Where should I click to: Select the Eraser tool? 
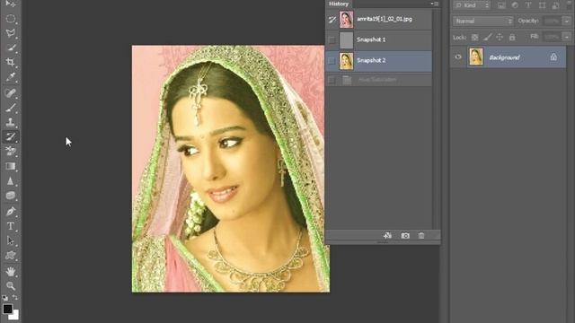(x=11, y=152)
